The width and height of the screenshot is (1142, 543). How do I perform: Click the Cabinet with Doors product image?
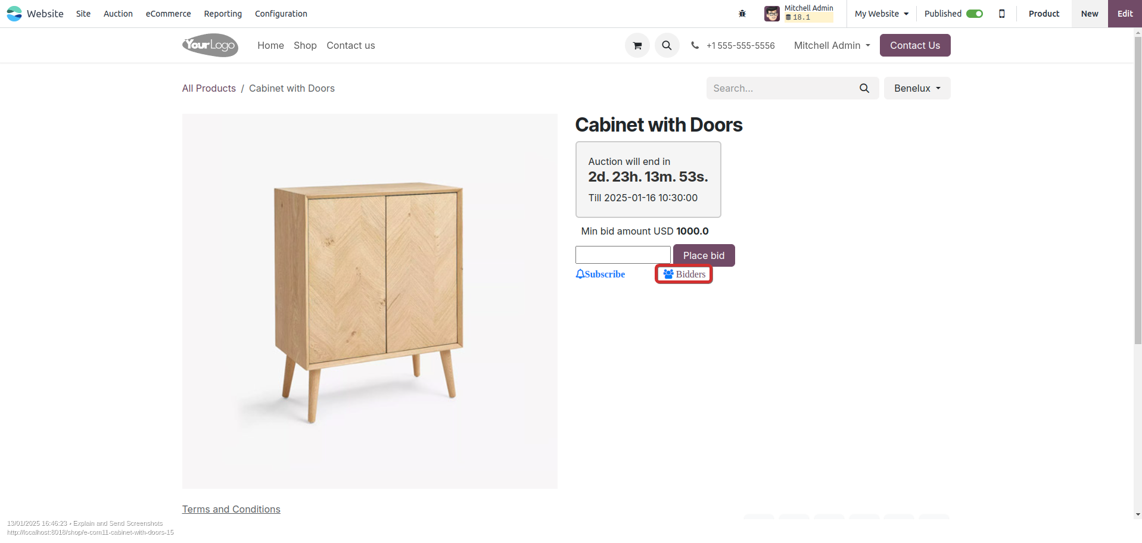click(369, 301)
